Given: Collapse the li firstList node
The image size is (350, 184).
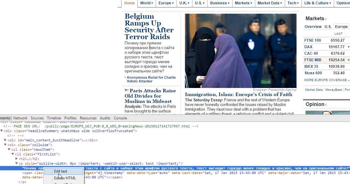Looking at the screenshot, I should click(x=13, y=154).
